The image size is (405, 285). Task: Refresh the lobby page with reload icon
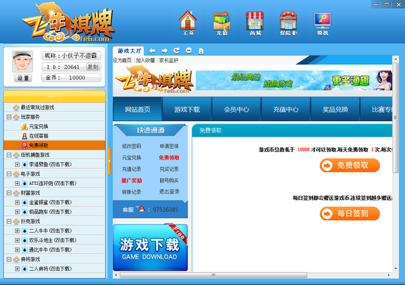(x=177, y=51)
